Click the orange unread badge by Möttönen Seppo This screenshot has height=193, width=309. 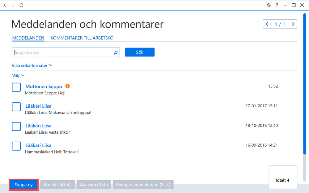tap(68, 86)
